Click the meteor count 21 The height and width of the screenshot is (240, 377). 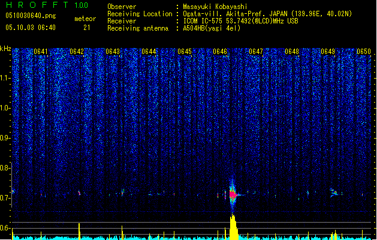[87, 28]
